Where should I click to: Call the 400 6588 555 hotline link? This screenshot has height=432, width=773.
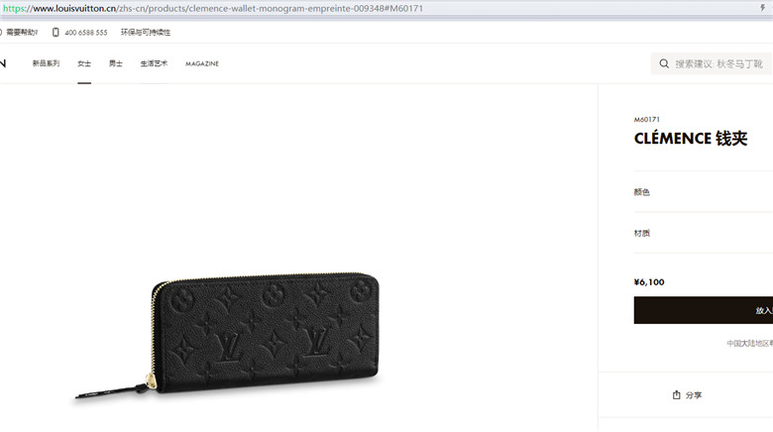click(86, 33)
